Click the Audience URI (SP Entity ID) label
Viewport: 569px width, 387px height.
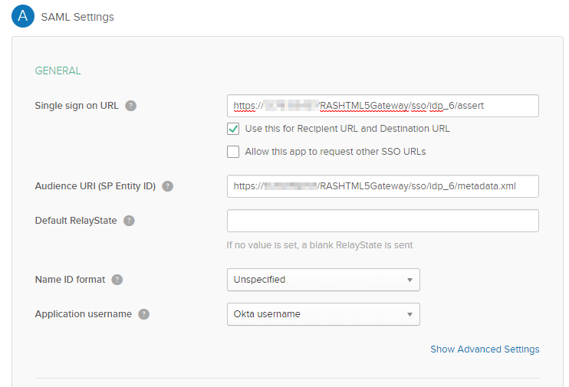point(95,186)
